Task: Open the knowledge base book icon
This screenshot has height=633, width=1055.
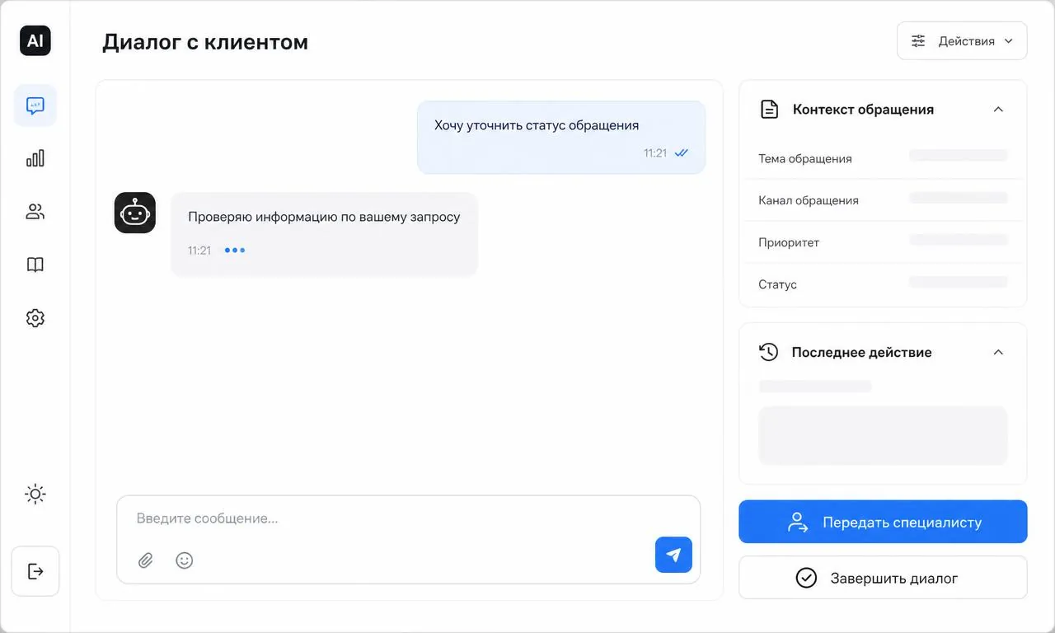Action: coord(35,265)
